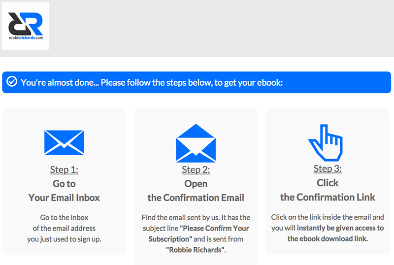Screen dimensions: 394x265
Task: Click "Please Confirm Your Subscription" bold text
Action: click(198, 233)
